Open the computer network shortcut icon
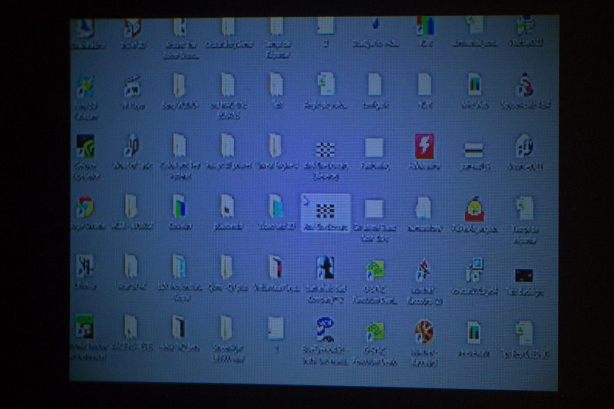The image size is (614, 409). point(474,269)
